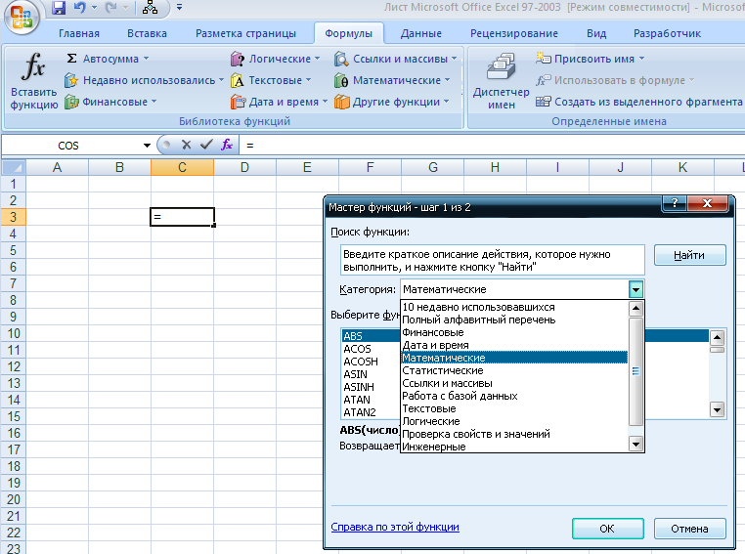Click the function search description field
This screenshot has width=745, height=554.
492,260
